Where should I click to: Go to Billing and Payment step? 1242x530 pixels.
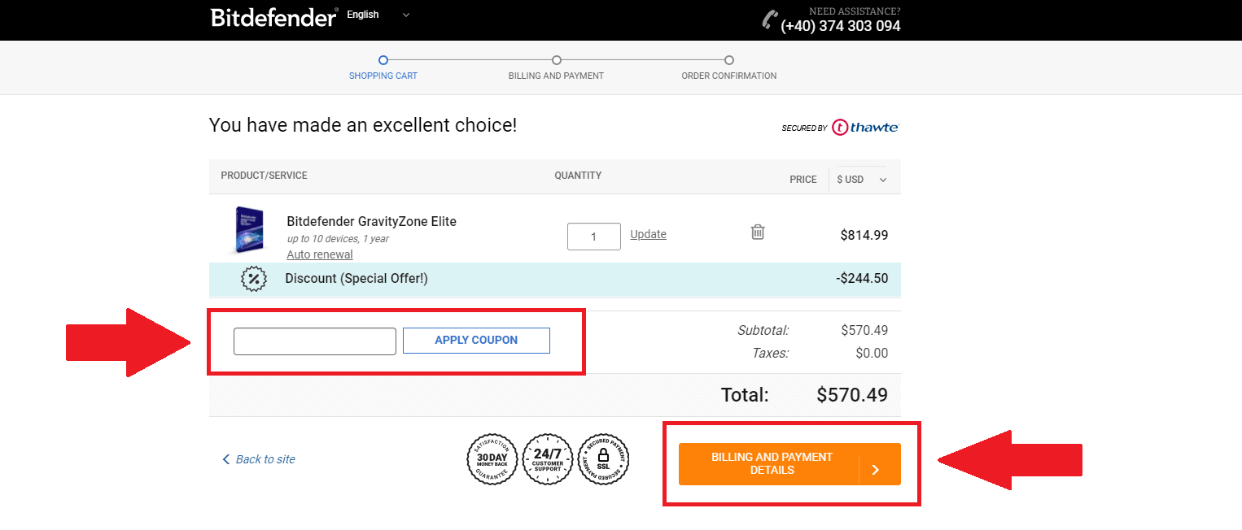[x=556, y=67]
